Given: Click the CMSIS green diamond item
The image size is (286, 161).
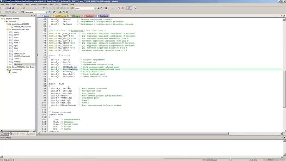Looking at the screenshot, I should (x=14, y=72).
